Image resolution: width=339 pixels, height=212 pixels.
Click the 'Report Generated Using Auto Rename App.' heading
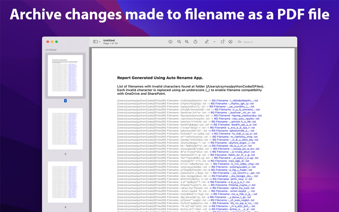160,78
